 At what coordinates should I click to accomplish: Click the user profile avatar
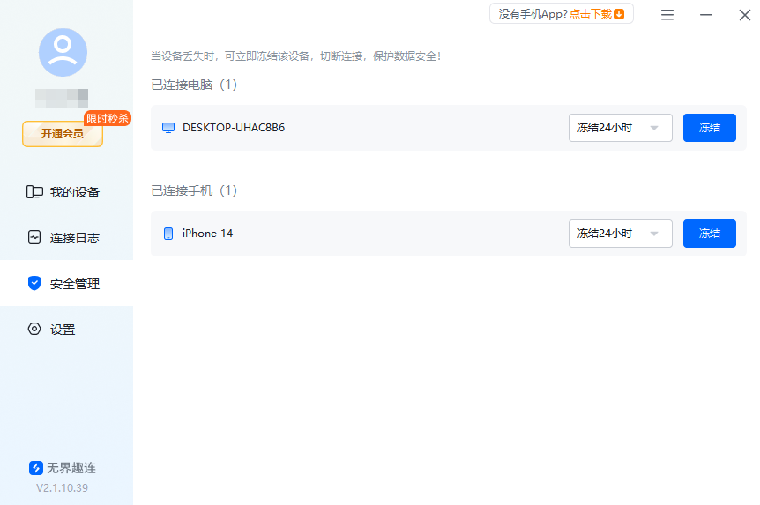(x=63, y=52)
